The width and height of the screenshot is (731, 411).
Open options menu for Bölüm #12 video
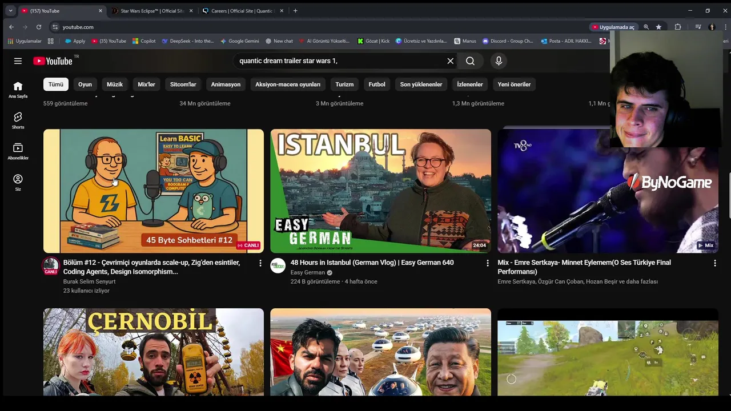(260, 263)
